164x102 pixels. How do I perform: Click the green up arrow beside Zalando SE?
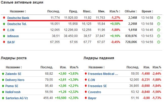[3, 74]
